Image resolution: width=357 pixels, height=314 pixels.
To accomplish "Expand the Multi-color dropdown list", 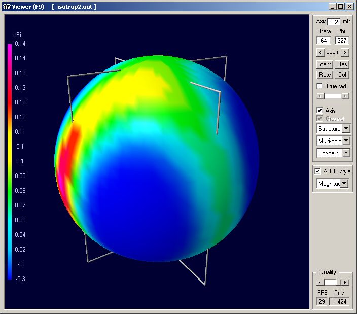I will click(346, 141).
